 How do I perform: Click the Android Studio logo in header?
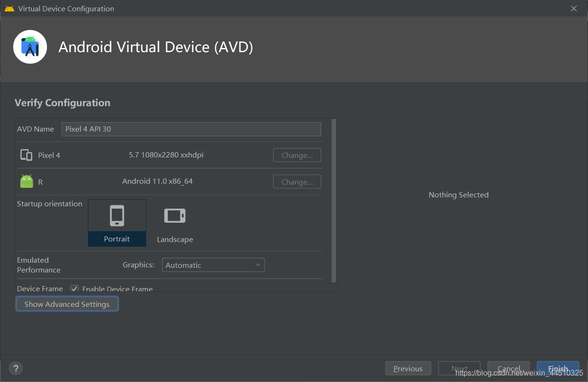(x=30, y=47)
